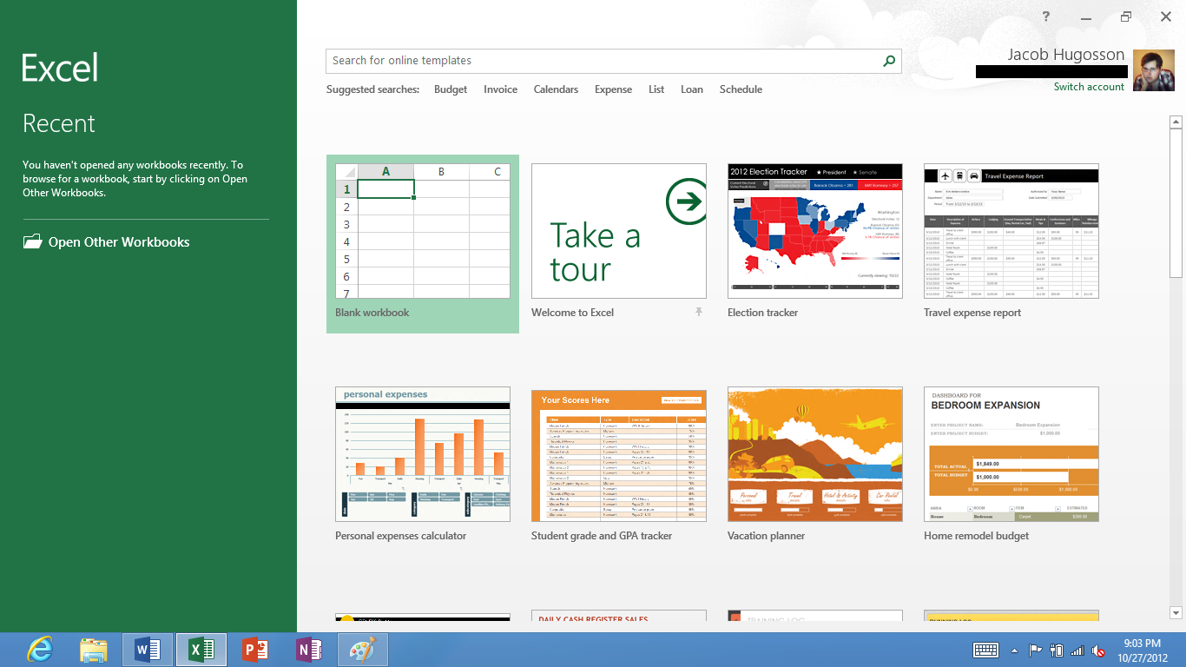This screenshot has width=1186, height=667.
Task: Click the Help question mark icon
Action: point(1045,16)
